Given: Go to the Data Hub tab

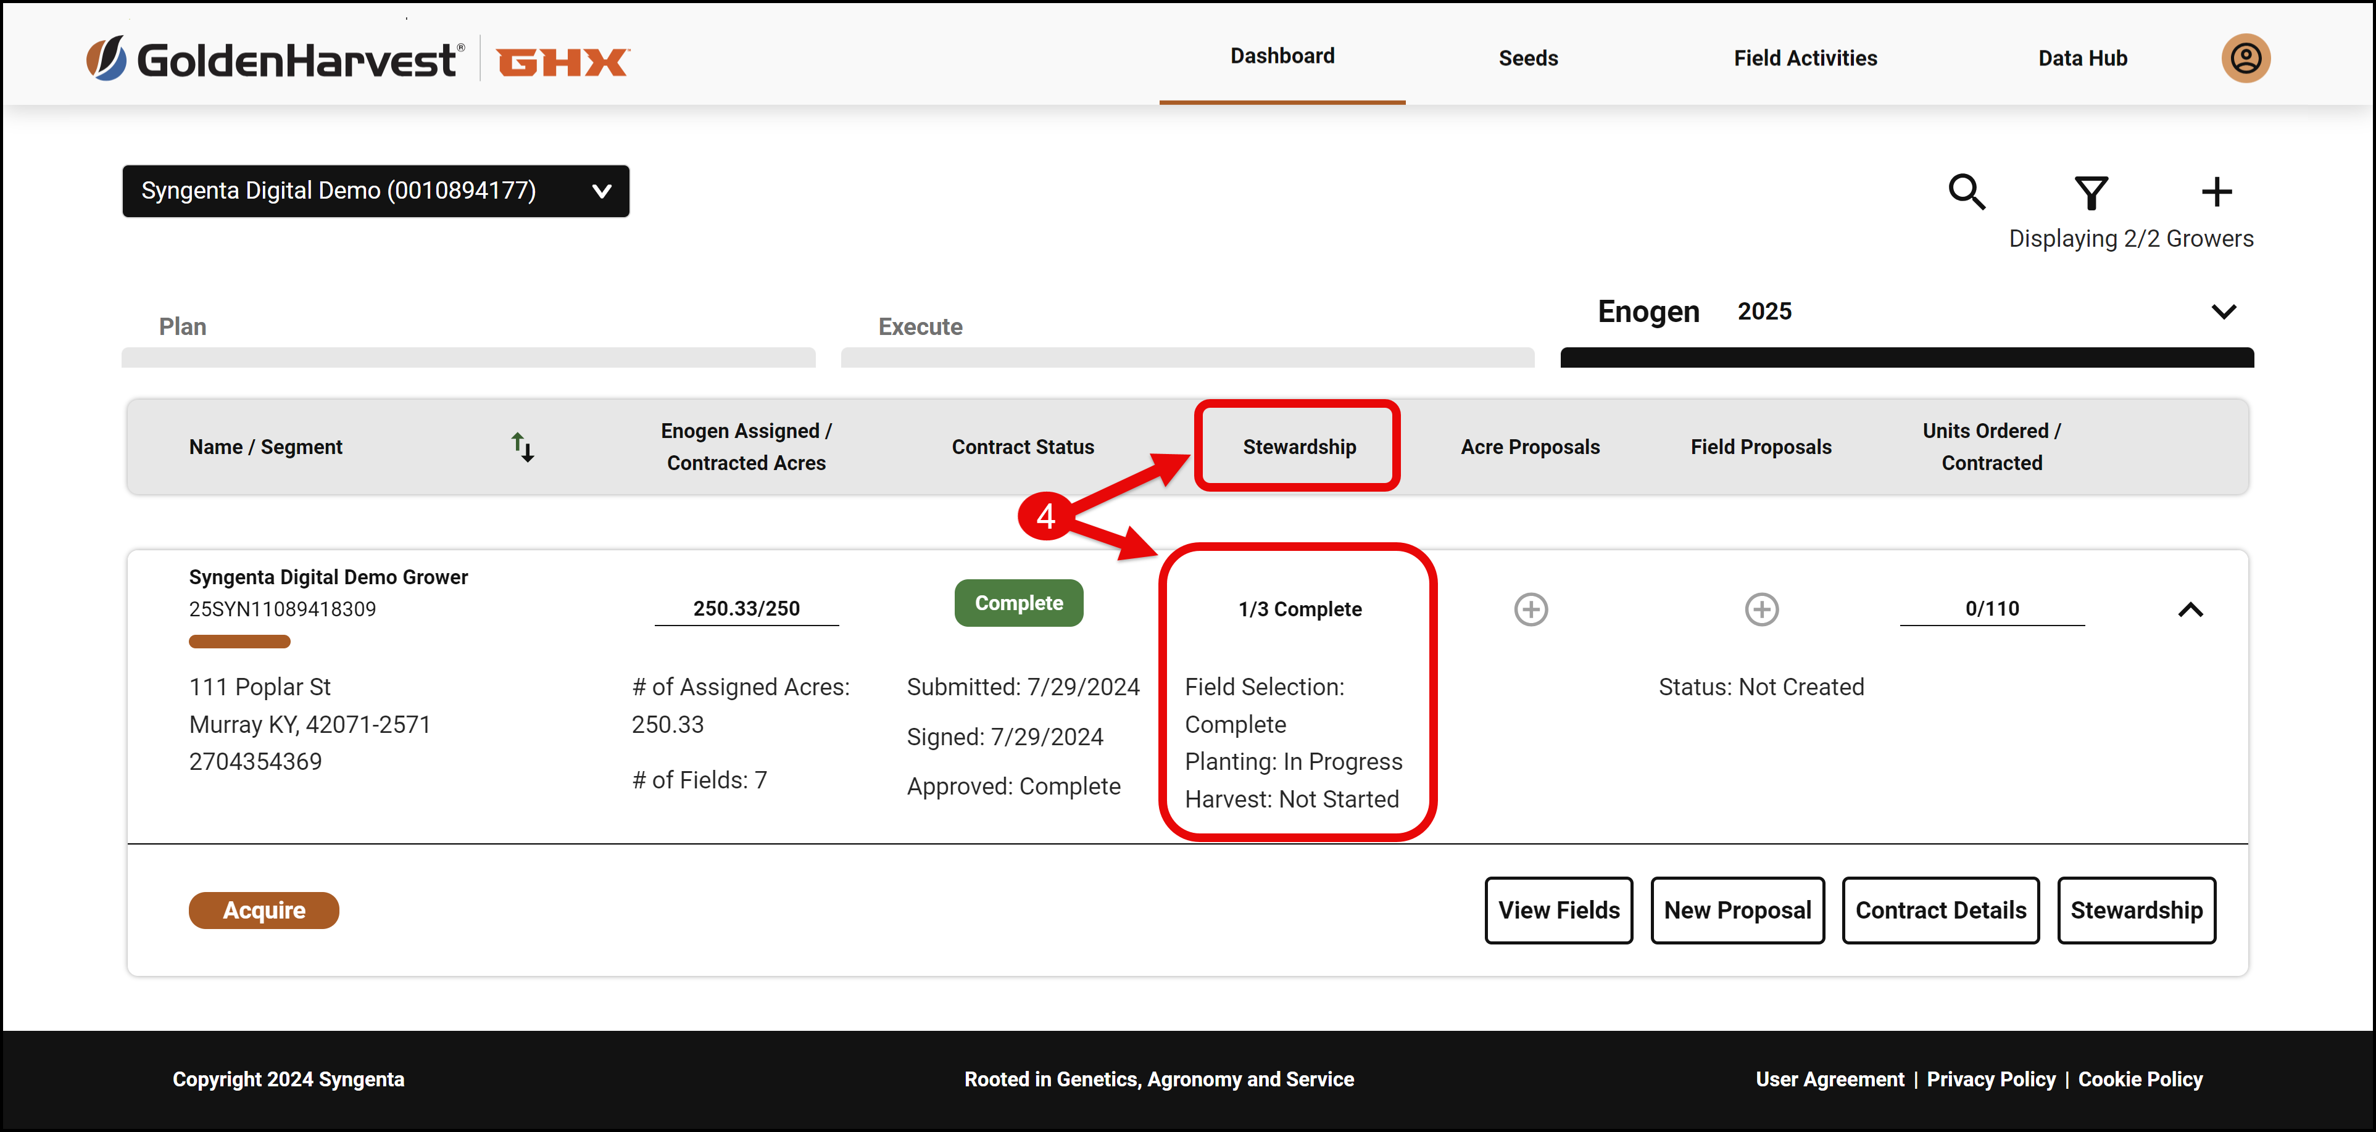Looking at the screenshot, I should click(x=2083, y=58).
